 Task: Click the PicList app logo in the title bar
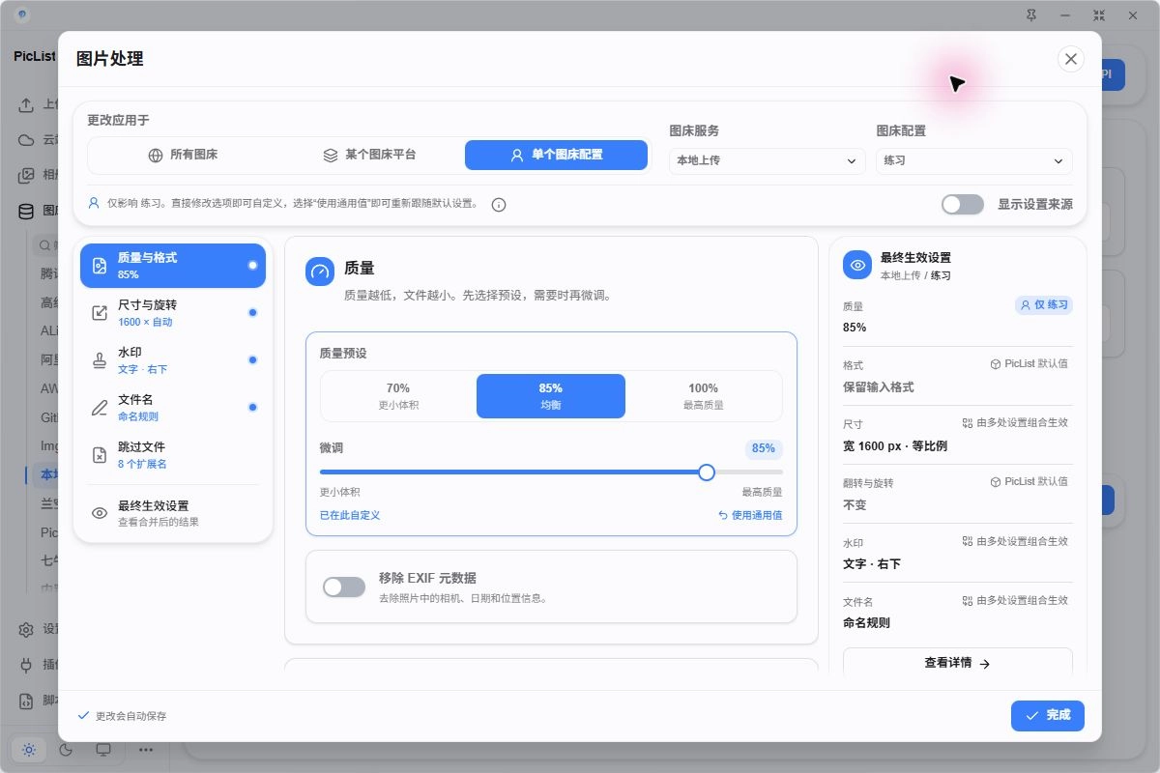tap(22, 15)
